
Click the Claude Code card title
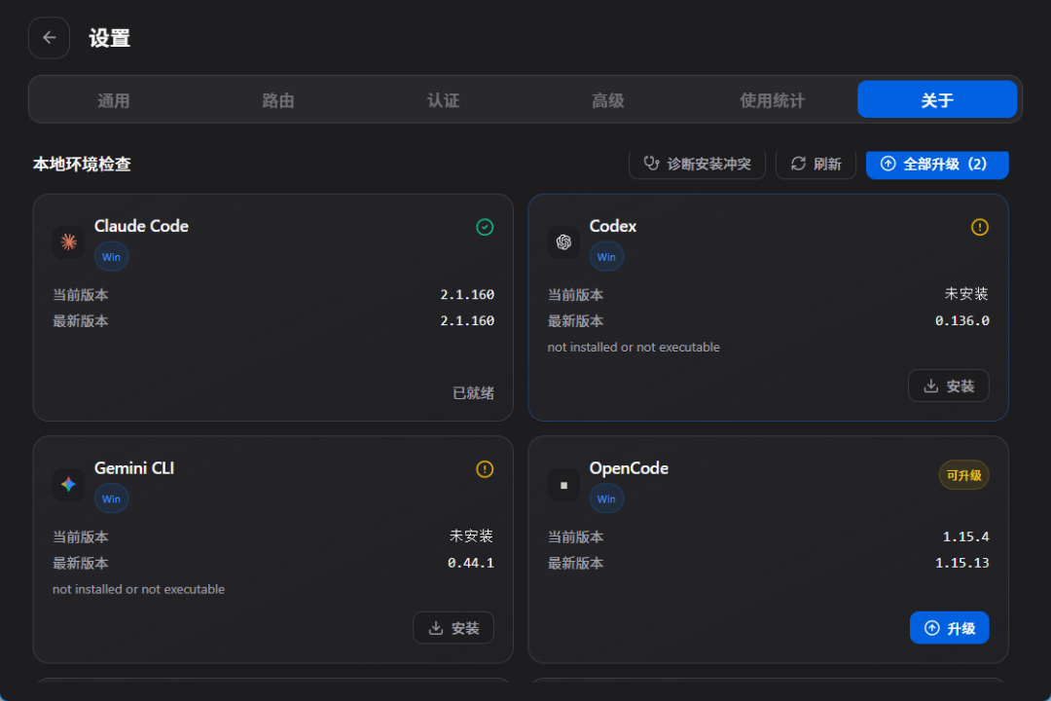[x=141, y=226]
